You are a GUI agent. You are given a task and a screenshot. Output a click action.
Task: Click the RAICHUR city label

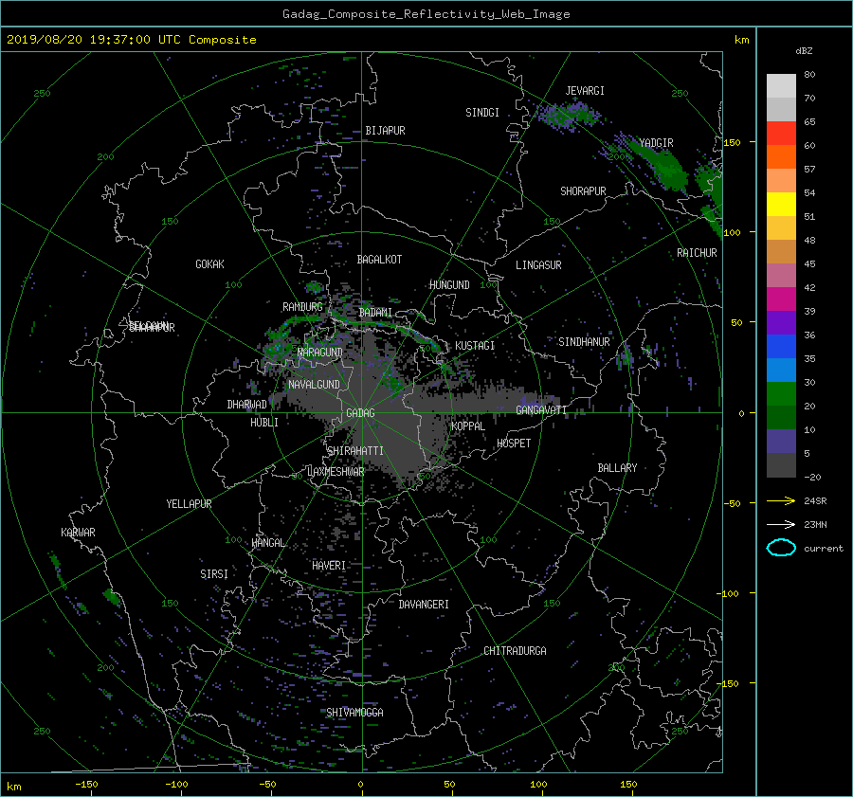697,253
